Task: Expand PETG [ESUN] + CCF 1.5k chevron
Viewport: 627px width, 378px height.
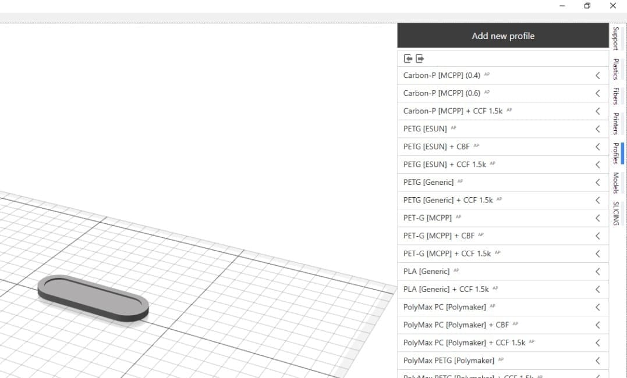Action: [x=598, y=165]
